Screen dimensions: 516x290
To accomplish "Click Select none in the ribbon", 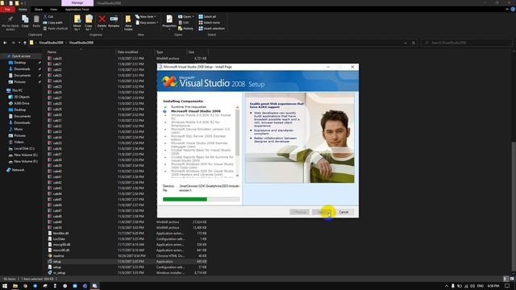I will pyautogui.click(x=209, y=23).
